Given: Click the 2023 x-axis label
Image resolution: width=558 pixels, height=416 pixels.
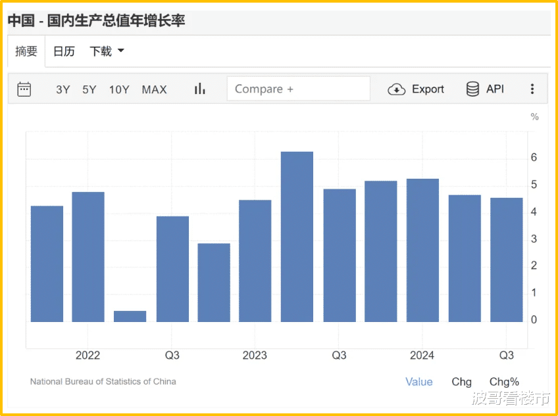Looking at the screenshot, I should point(255,355).
